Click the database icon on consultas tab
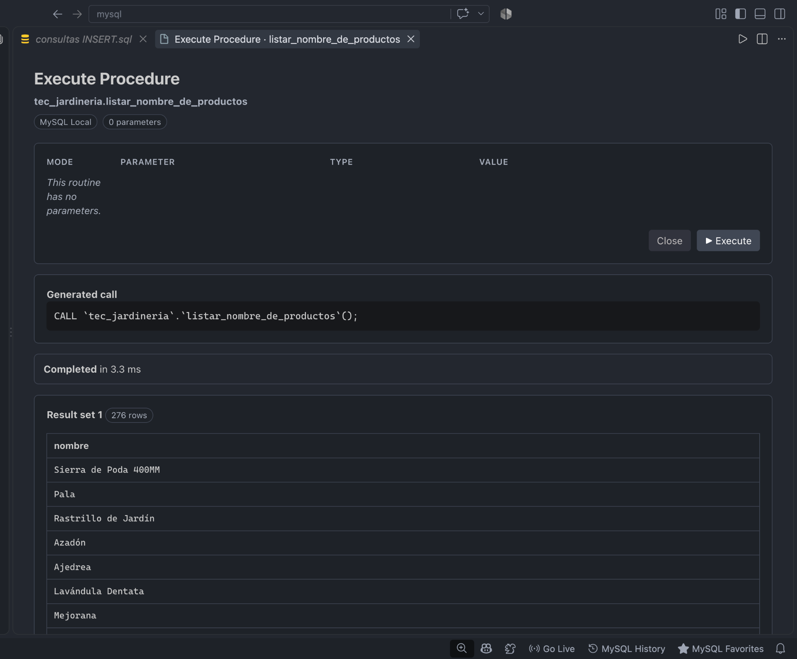 pos(25,39)
